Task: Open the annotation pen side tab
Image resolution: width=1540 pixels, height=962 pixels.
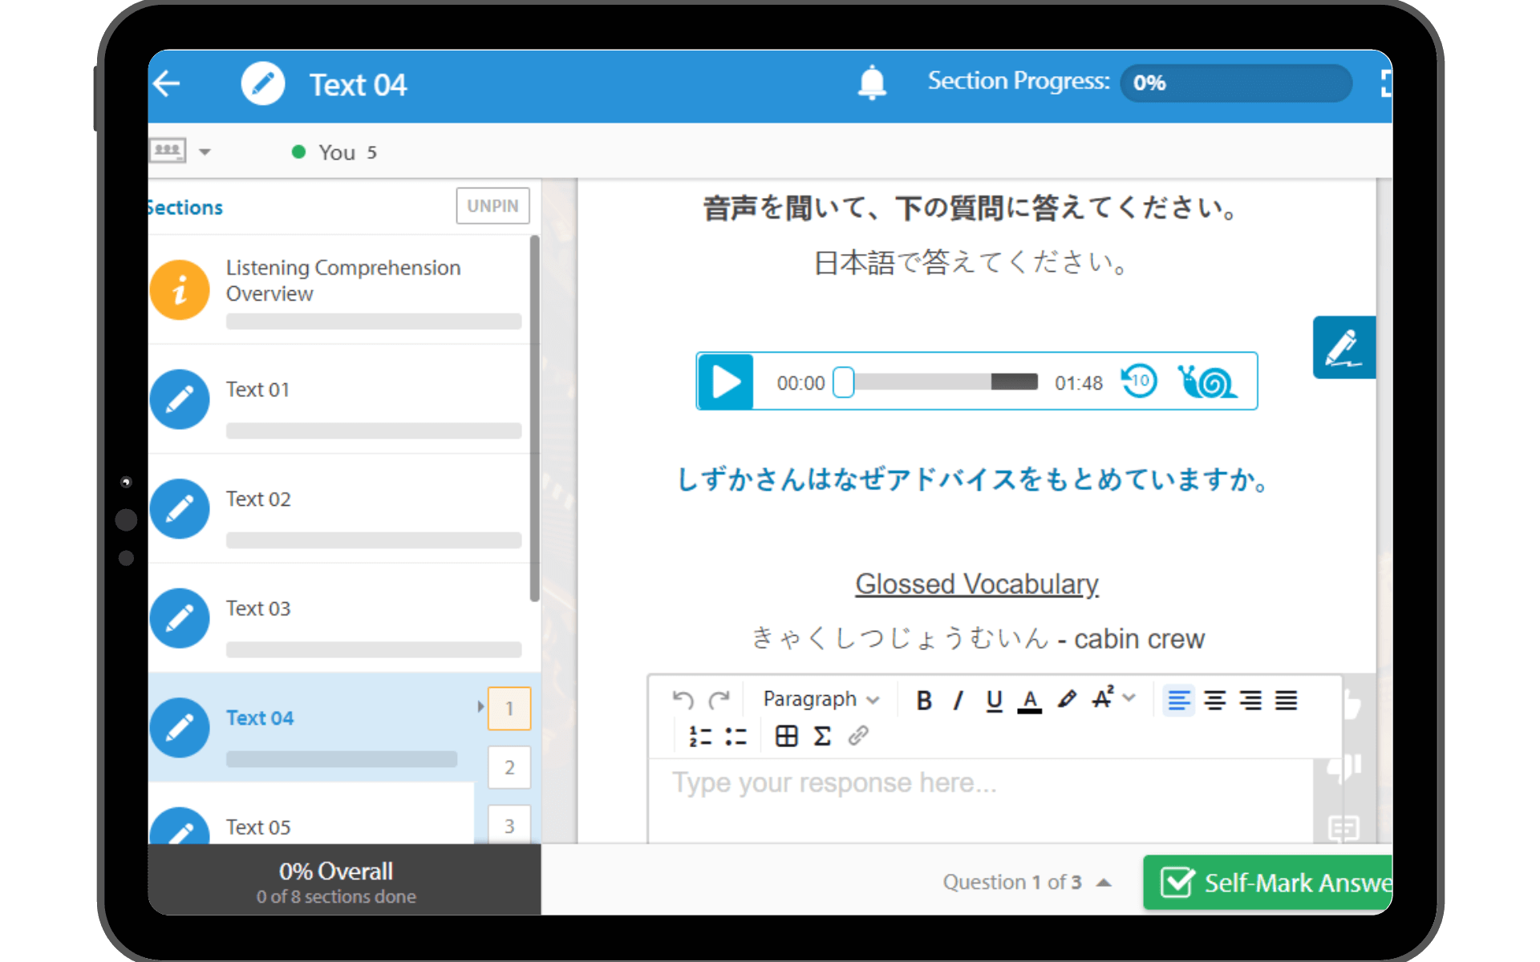Action: pos(1343,348)
